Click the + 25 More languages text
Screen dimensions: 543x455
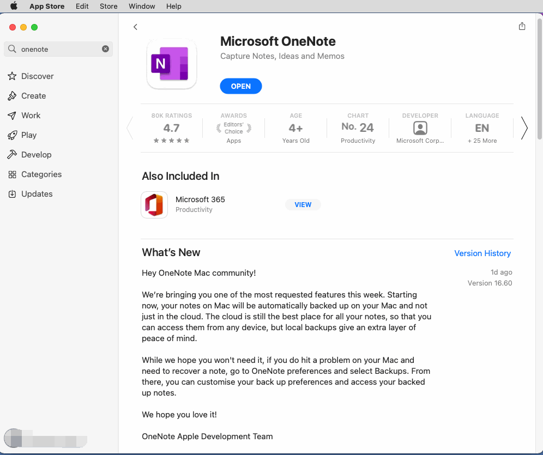click(482, 141)
